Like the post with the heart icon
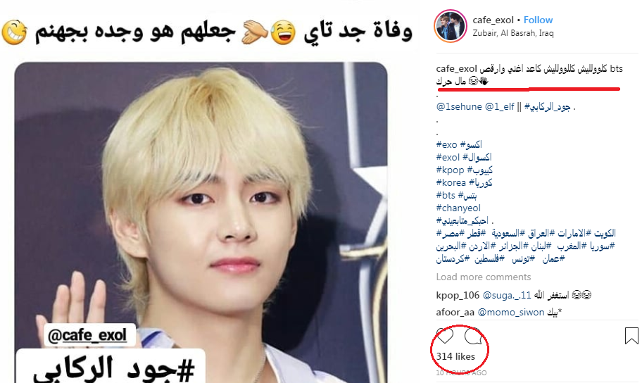This screenshot has width=642, height=383. tap(445, 336)
